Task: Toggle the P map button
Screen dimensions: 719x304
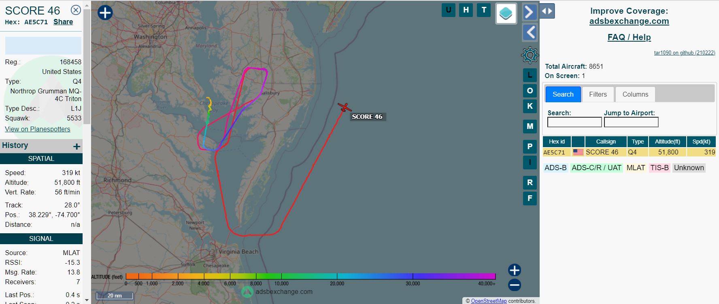Action: click(530, 146)
